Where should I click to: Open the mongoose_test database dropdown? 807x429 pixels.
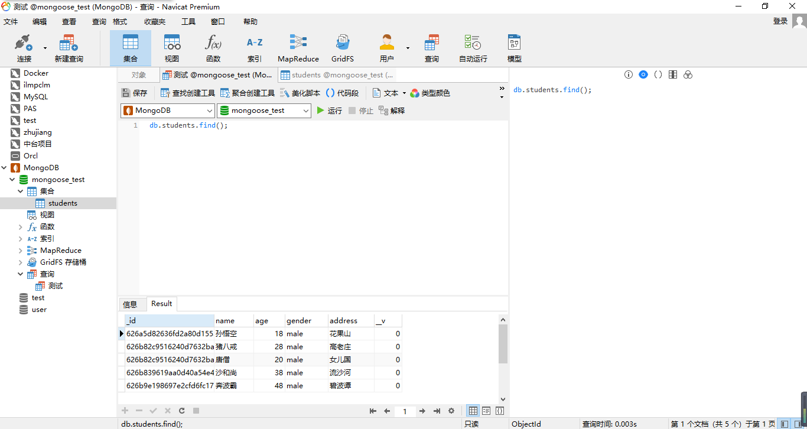click(264, 110)
